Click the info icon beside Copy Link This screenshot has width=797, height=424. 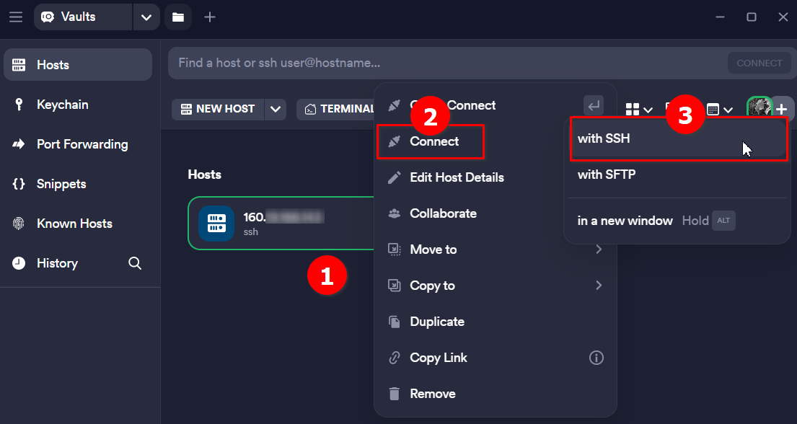click(x=596, y=358)
